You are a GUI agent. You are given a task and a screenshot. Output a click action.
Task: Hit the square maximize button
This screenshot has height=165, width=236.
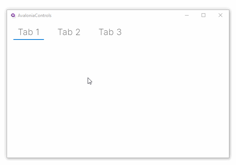[203, 16]
